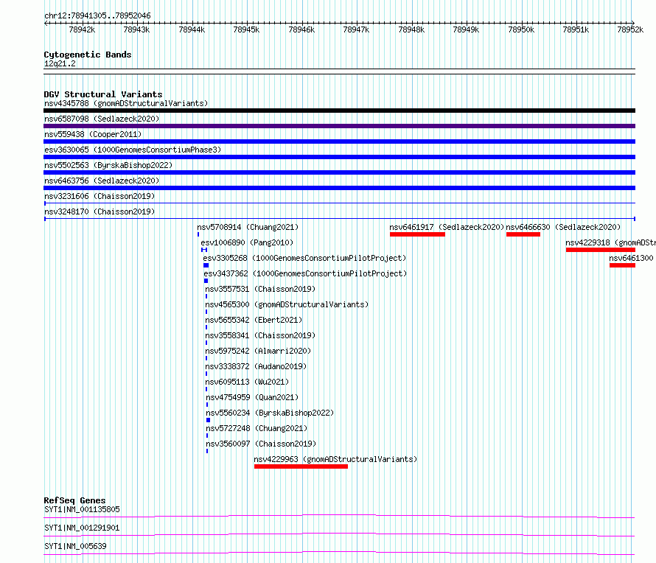Image resolution: width=656 pixels, height=563 pixels.
Task: Click the nsv4345788 gnomAD variant label
Action: tap(126, 103)
